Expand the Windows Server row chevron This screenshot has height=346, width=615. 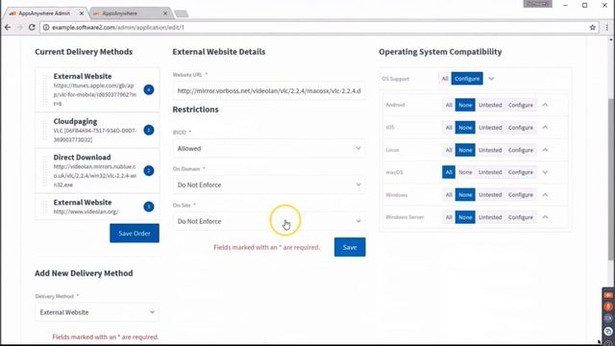coord(545,217)
